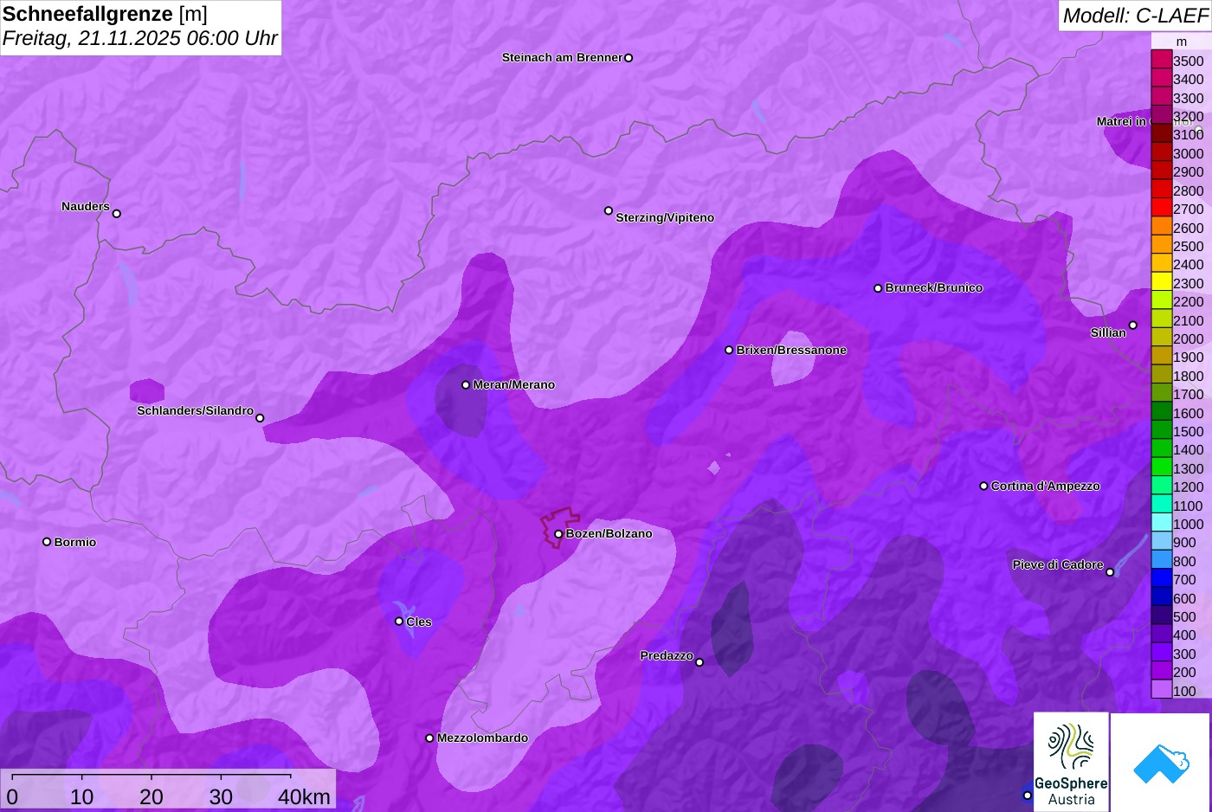The height and width of the screenshot is (812, 1212).
Task: Click the date Freitag, 21.11.2025 06:00 Uhr
Action: click(x=140, y=38)
